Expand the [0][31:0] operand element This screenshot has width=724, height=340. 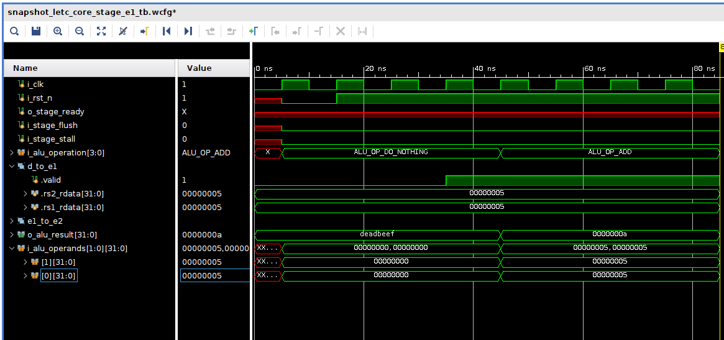pyautogui.click(x=25, y=276)
